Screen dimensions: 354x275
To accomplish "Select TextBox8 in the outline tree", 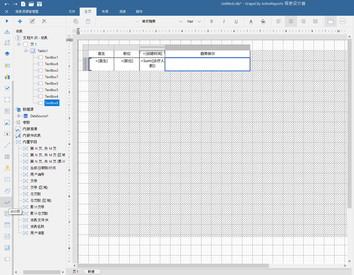I will [x=52, y=103].
